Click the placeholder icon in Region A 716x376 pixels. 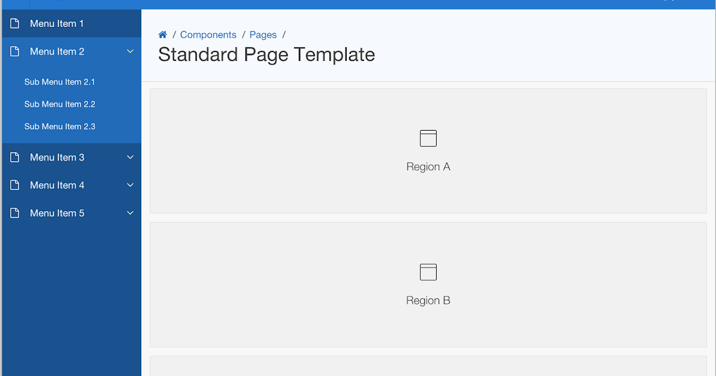pyautogui.click(x=428, y=138)
